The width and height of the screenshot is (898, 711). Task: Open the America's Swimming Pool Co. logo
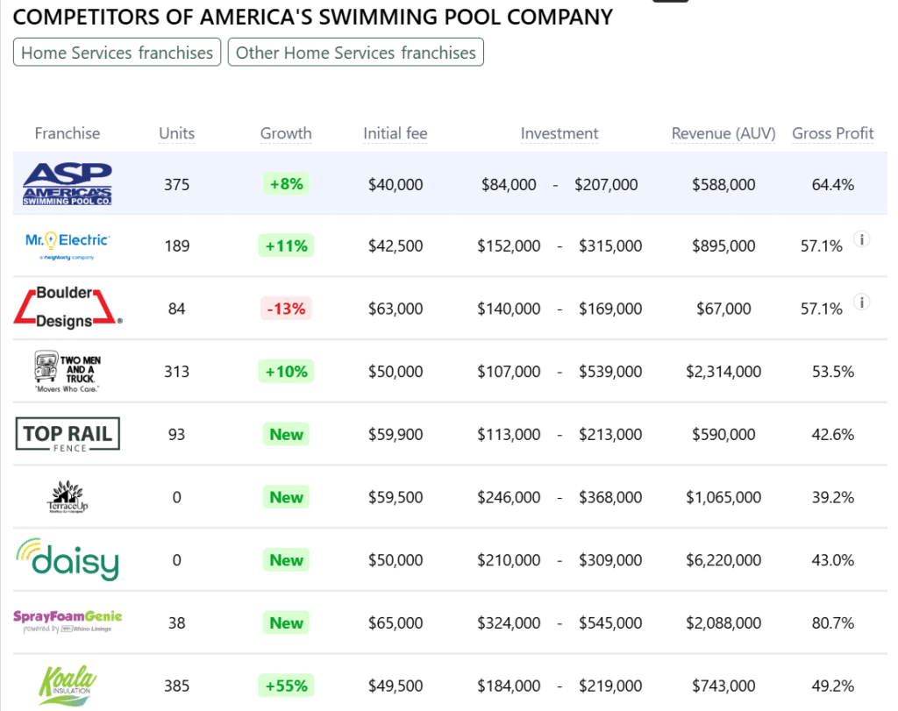pyautogui.click(x=67, y=184)
